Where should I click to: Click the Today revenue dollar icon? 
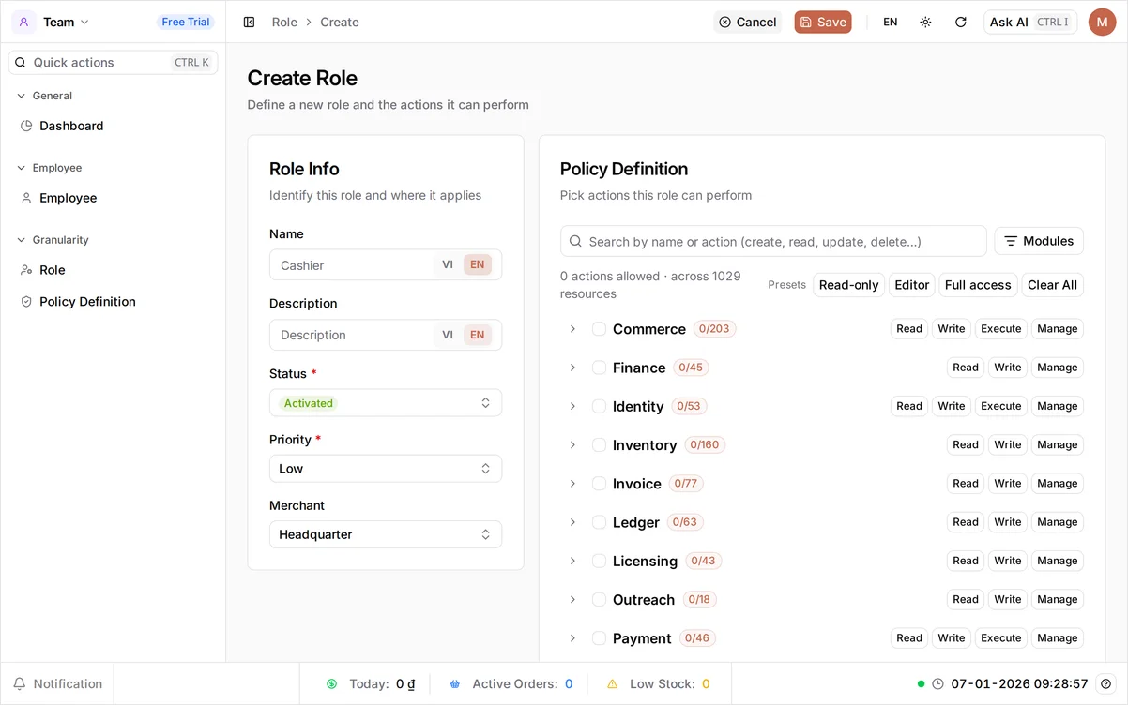(x=331, y=684)
